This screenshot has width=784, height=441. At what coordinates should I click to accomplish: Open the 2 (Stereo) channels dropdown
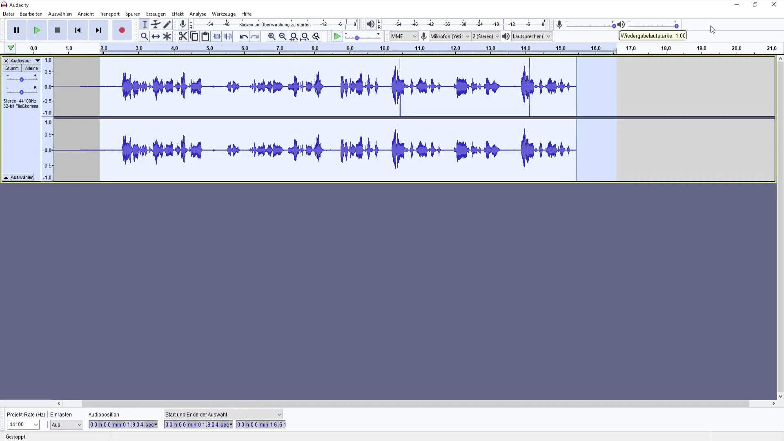click(486, 36)
